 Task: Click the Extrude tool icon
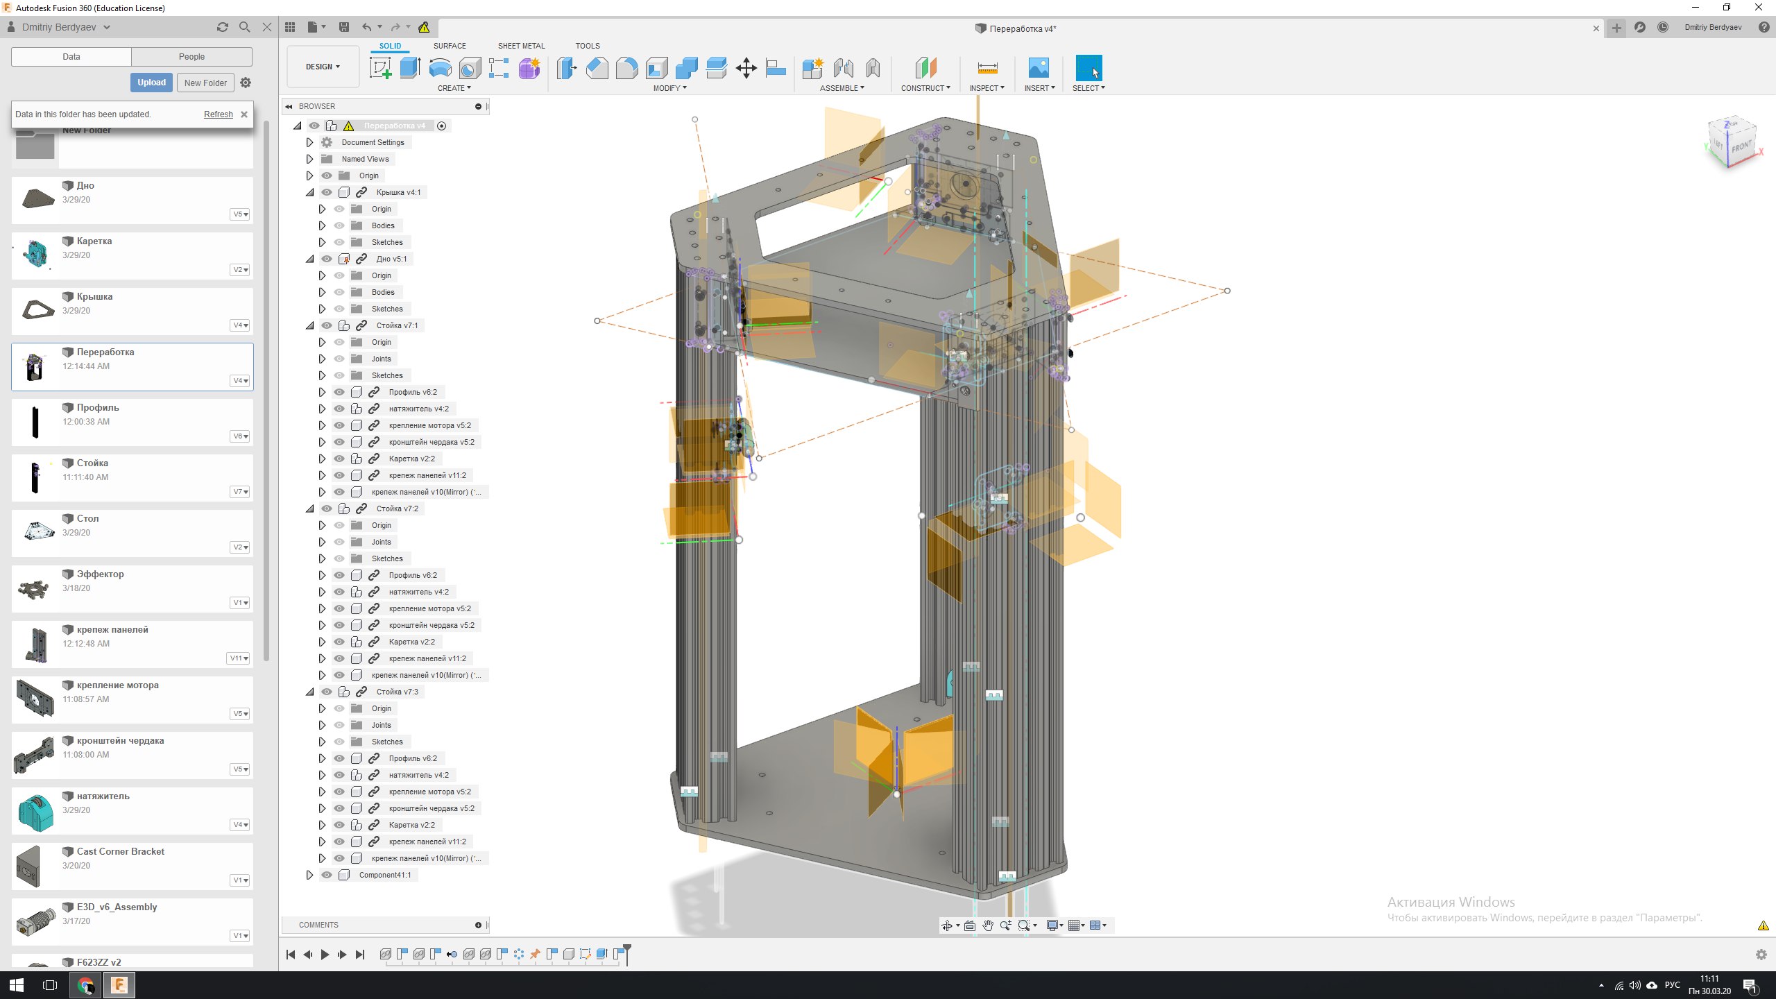point(410,68)
